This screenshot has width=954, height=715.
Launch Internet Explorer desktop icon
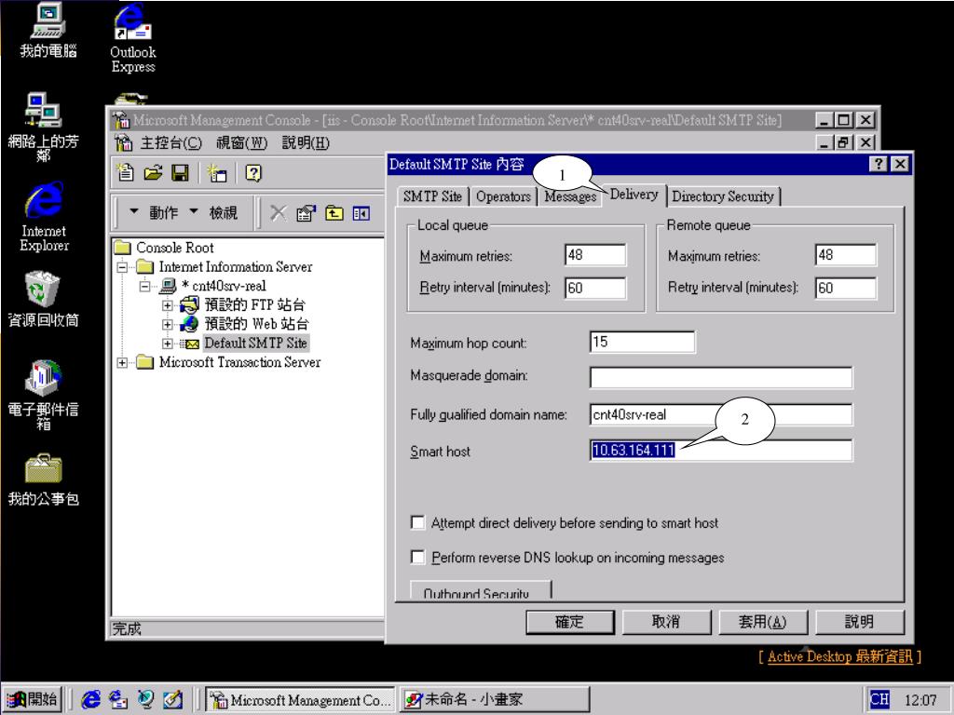(43, 216)
